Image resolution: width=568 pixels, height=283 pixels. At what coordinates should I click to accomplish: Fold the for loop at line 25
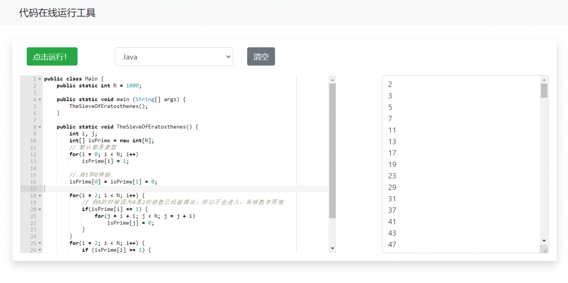point(40,243)
